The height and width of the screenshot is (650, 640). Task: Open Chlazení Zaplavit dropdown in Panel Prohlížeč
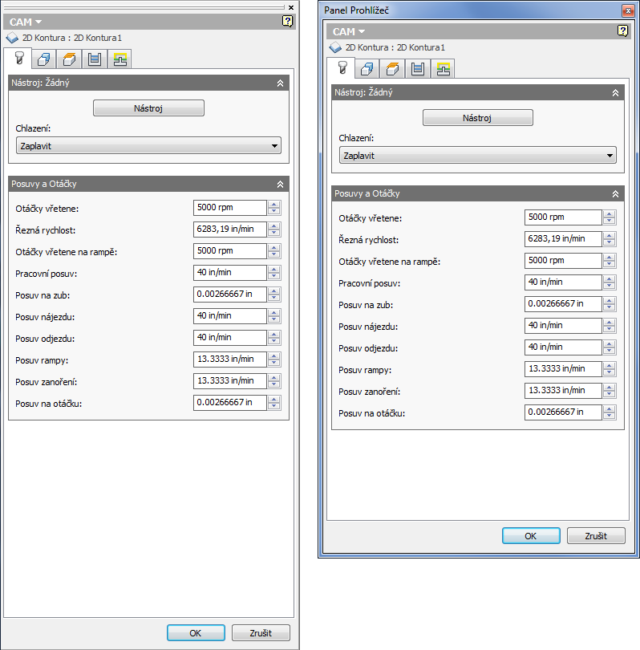pyautogui.click(x=478, y=156)
